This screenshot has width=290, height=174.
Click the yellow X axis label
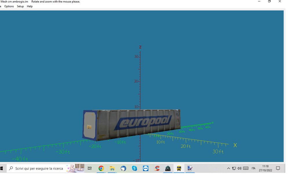pyautogui.click(x=235, y=145)
